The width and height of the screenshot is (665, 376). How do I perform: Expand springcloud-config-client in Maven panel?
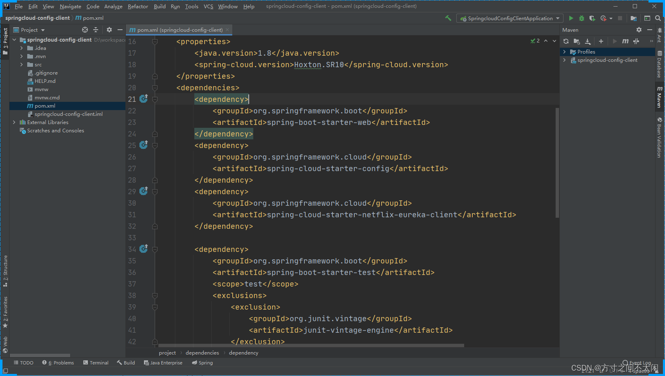coord(564,60)
